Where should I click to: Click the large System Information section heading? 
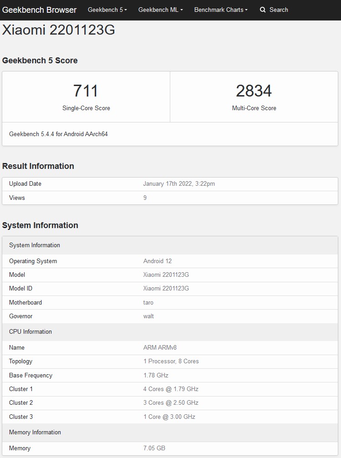point(40,225)
